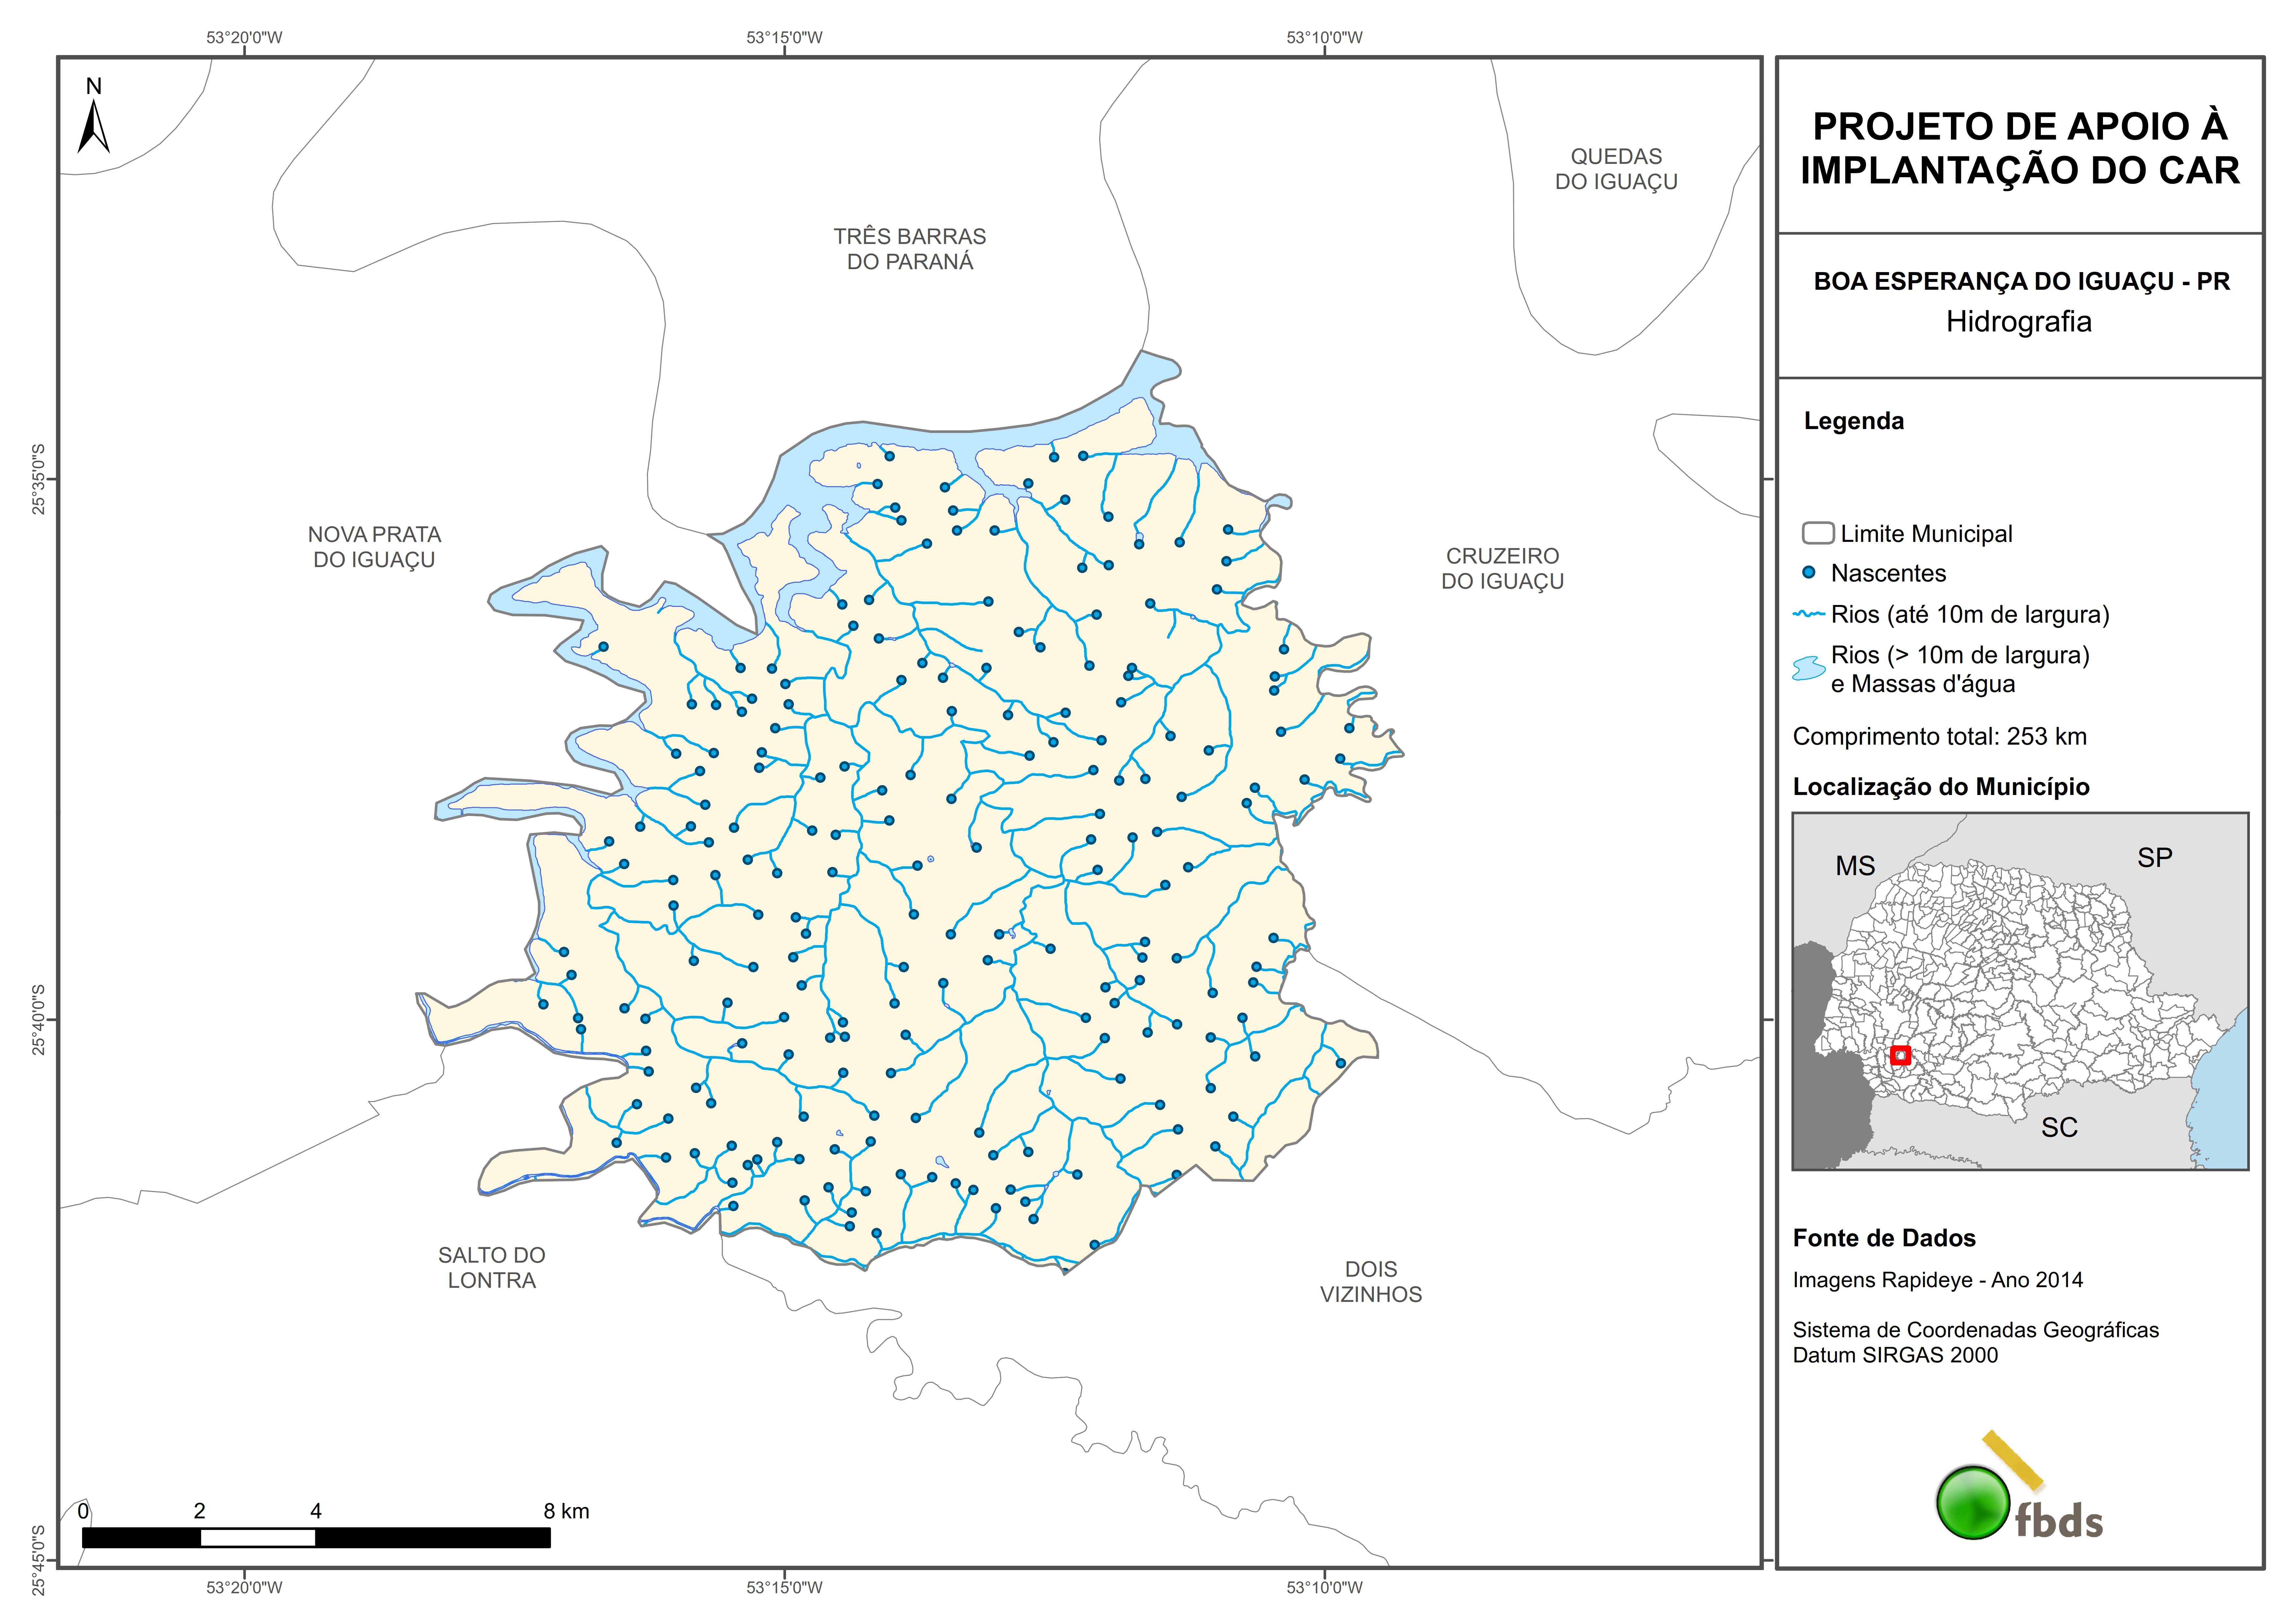
Task: Click the wide rivers legend polygon swatch
Action: tap(1809, 668)
